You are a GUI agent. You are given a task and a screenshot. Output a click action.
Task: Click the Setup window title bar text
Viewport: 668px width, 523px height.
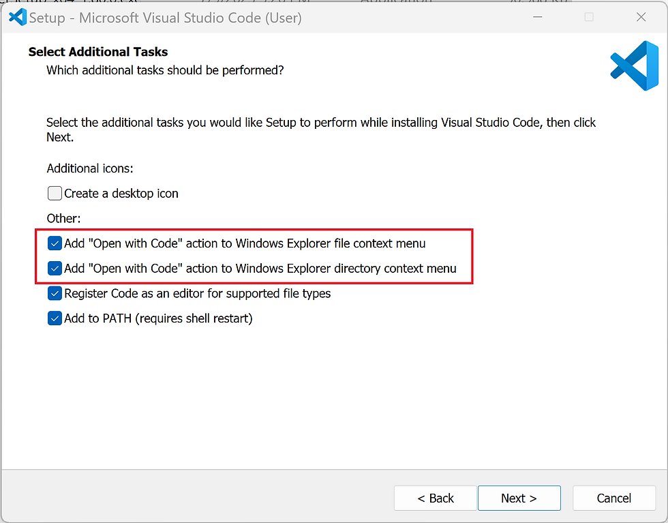pos(165,18)
